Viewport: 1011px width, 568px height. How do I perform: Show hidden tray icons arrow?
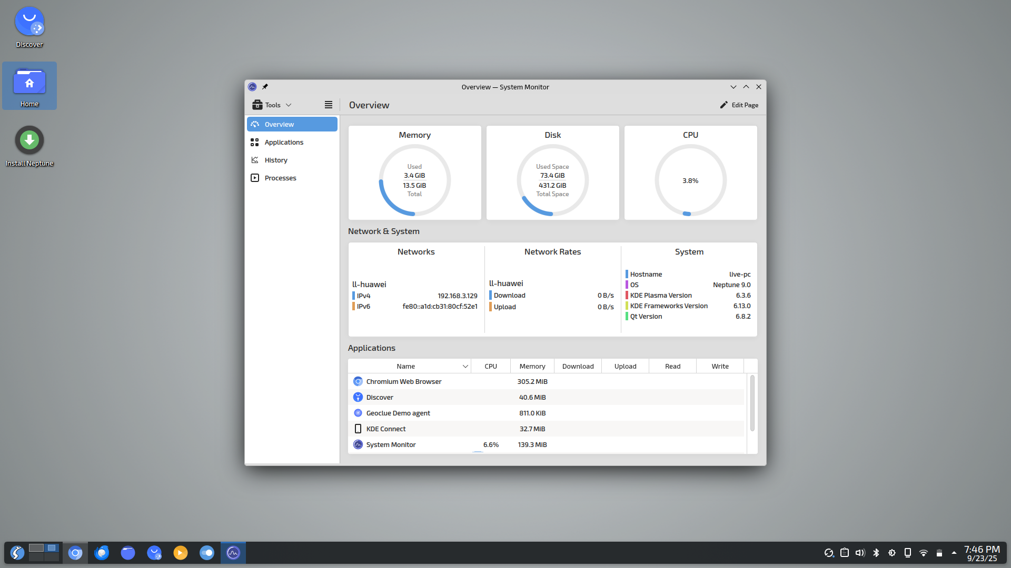pyautogui.click(x=954, y=553)
